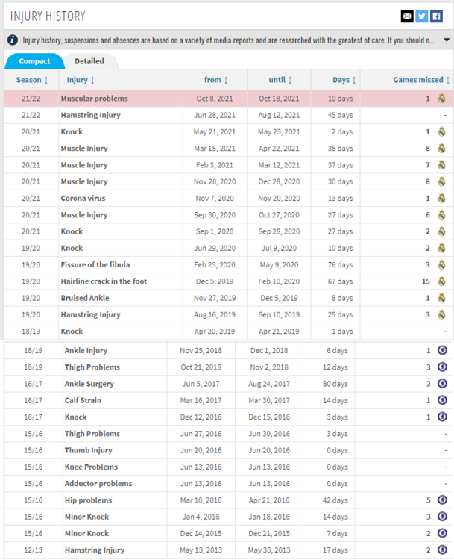Select the Muscular problems injury entry

[94, 99]
